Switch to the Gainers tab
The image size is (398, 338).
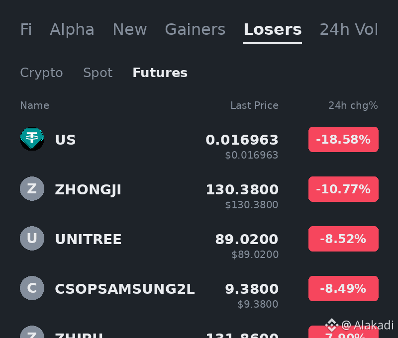(x=195, y=29)
